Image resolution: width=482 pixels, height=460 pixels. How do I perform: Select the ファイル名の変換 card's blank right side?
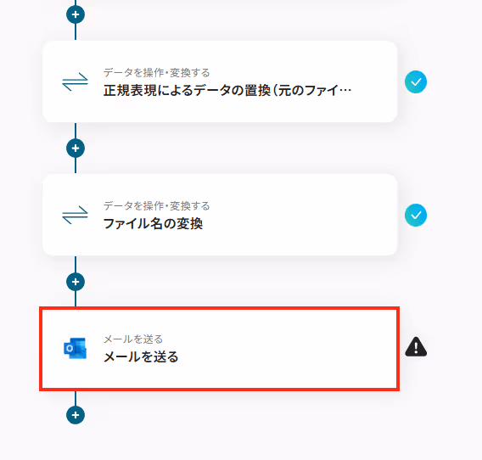(x=300, y=216)
